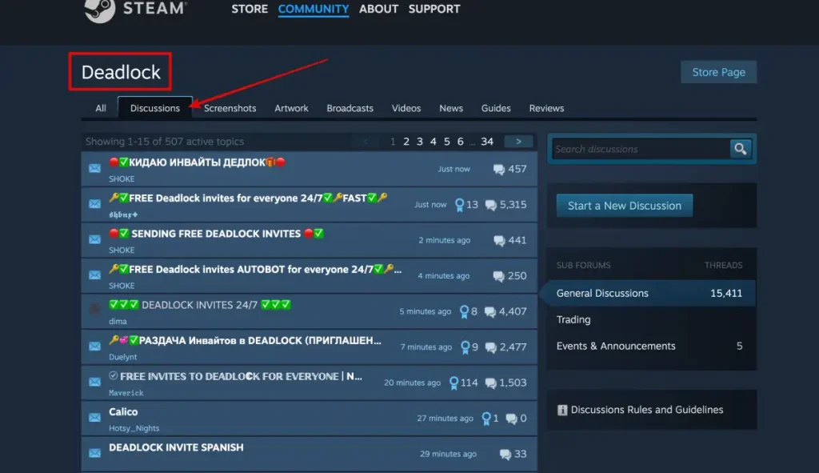Viewport: 819px width, 473px height.
Task: Jump to page 3 of topics
Action: 419,142
